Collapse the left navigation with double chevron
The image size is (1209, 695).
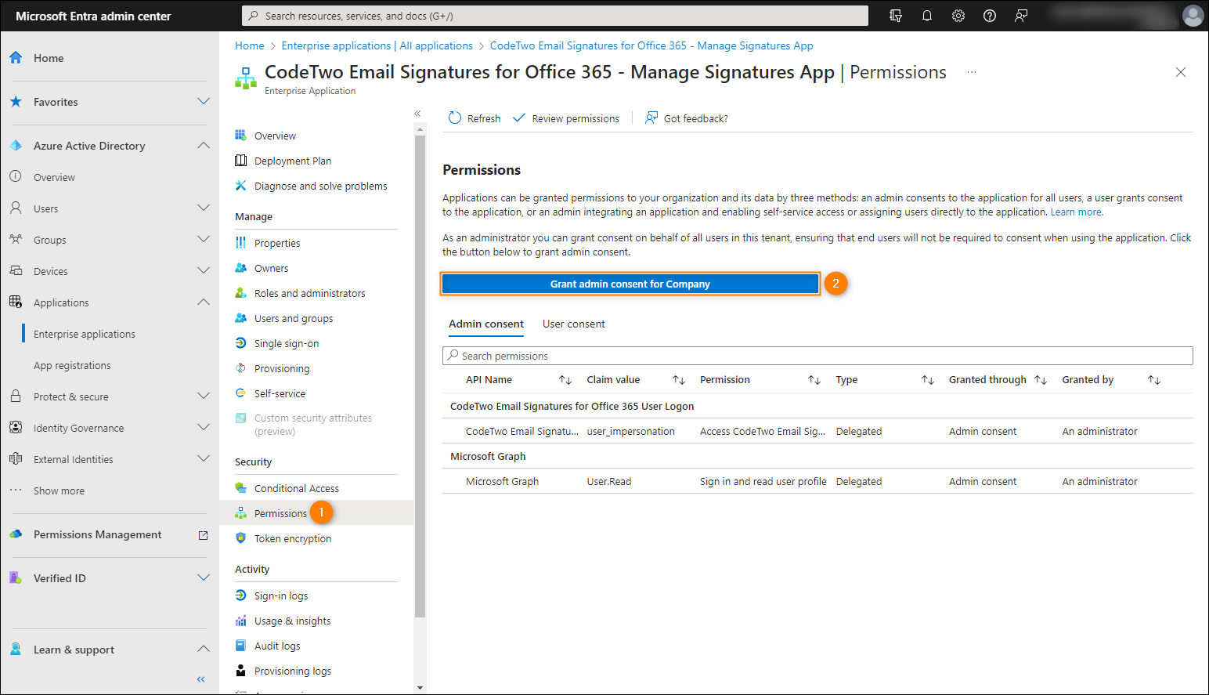pos(201,679)
